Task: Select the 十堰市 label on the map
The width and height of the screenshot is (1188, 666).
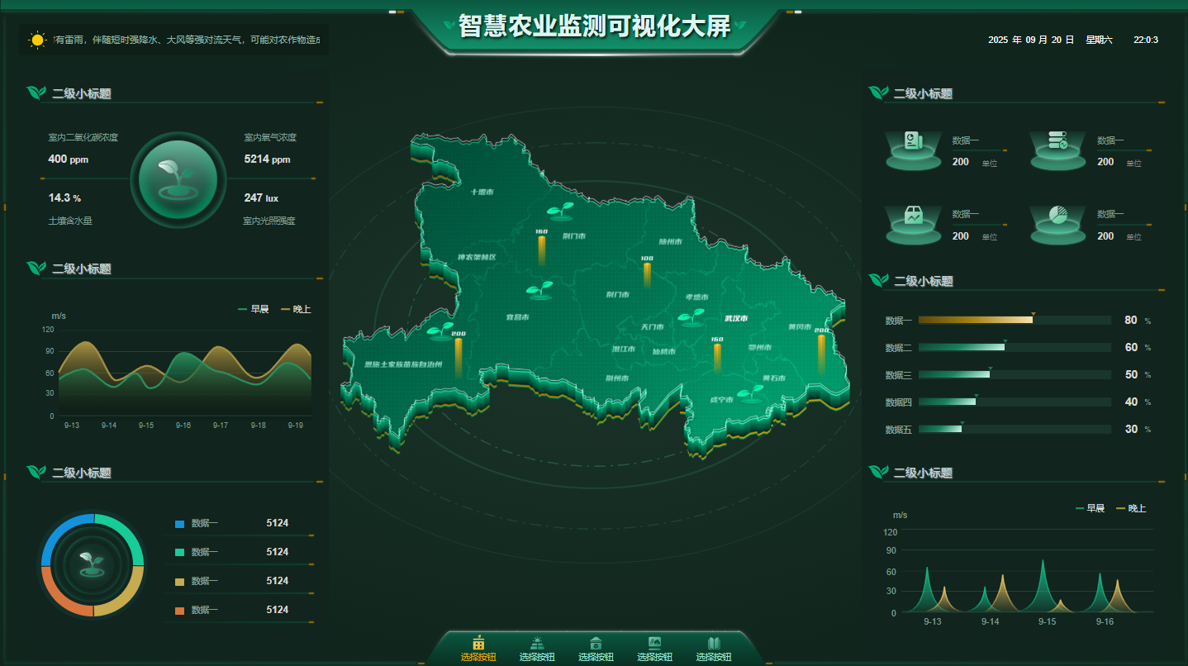Action: [482, 192]
